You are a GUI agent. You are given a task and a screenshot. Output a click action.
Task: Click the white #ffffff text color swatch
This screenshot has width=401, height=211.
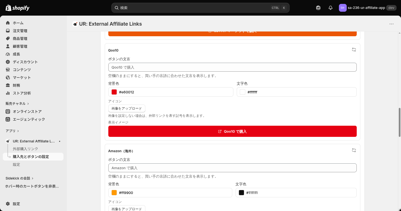[243, 92]
